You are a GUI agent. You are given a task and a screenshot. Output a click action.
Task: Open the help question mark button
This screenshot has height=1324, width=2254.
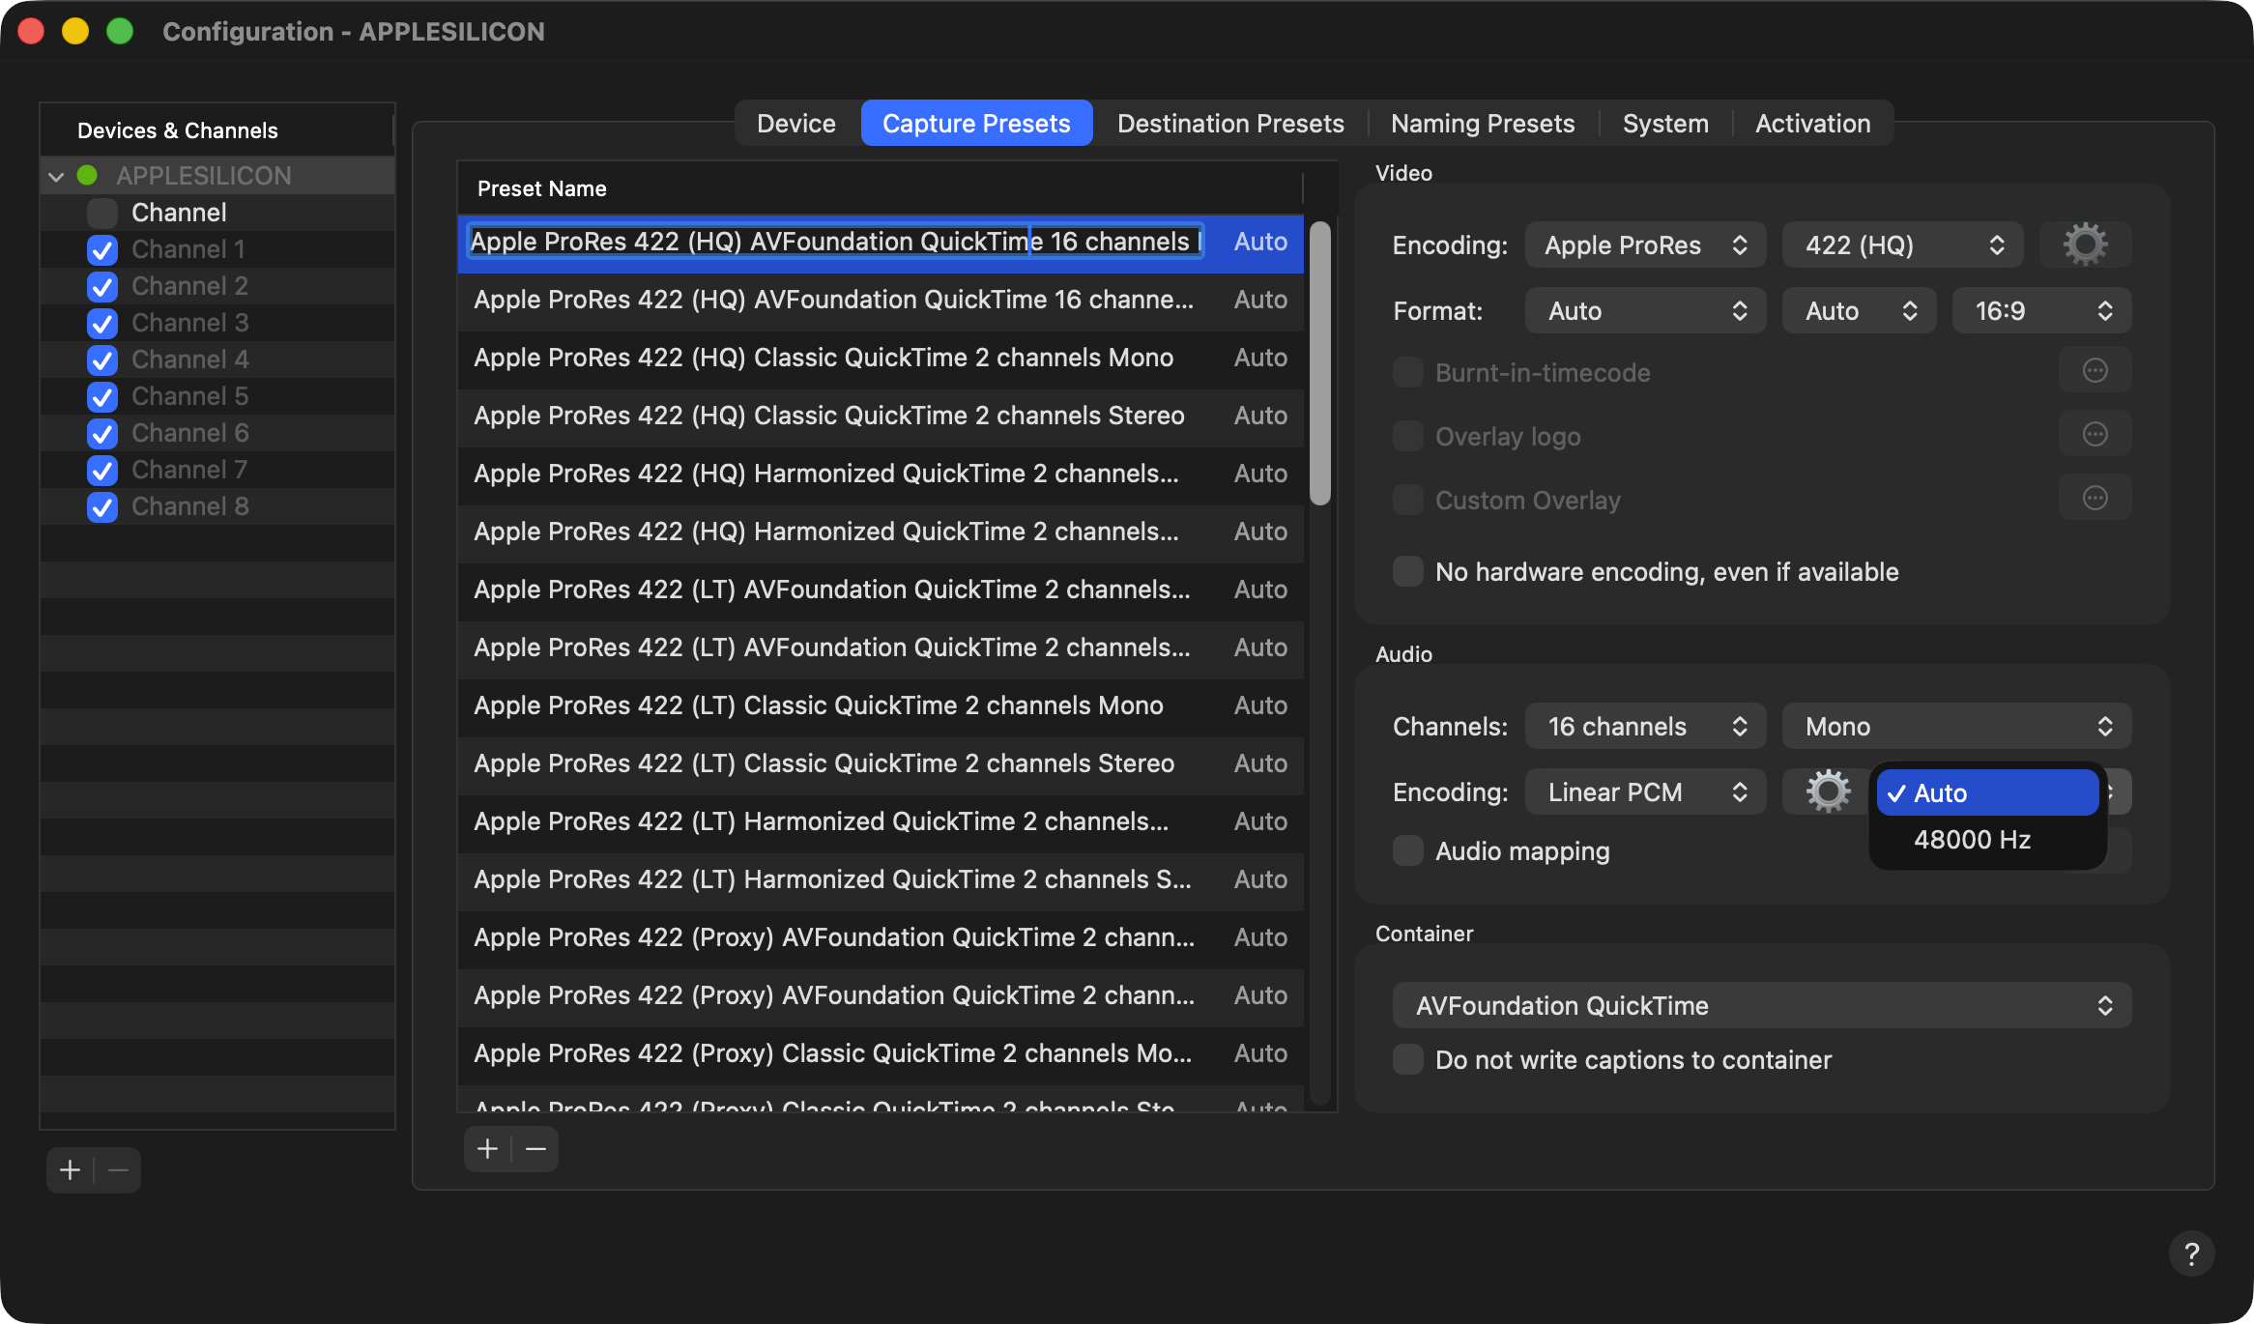coord(2191,1253)
